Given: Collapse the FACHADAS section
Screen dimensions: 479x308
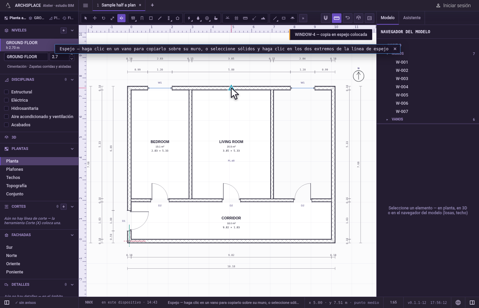Looking at the screenshot, I should pyautogui.click(x=72, y=235).
